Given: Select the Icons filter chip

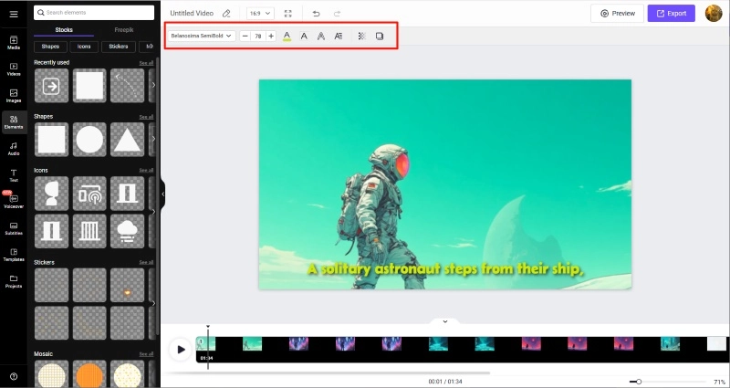Looking at the screenshot, I should point(84,47).
